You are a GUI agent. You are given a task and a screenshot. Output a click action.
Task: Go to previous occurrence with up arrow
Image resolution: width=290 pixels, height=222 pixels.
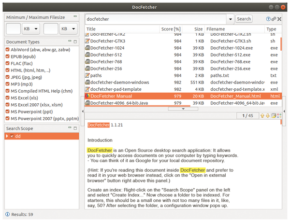coord(262,116)
